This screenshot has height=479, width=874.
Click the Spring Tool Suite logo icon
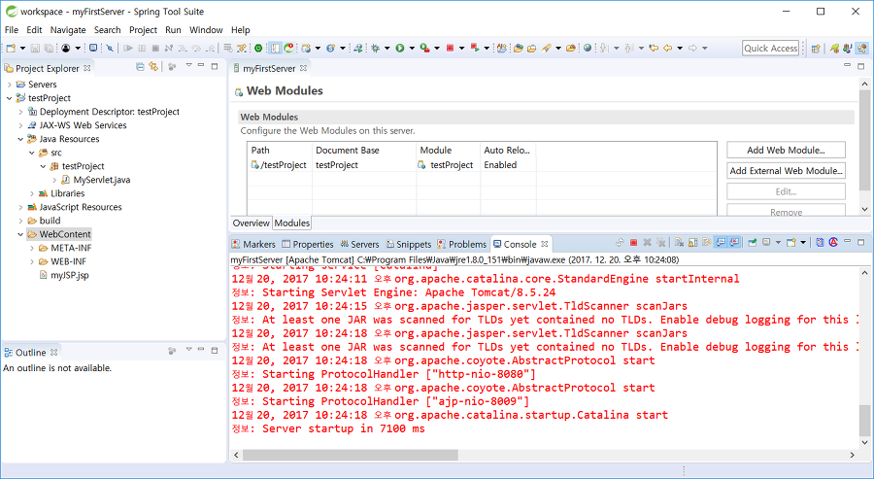click(x=11, y=11)
